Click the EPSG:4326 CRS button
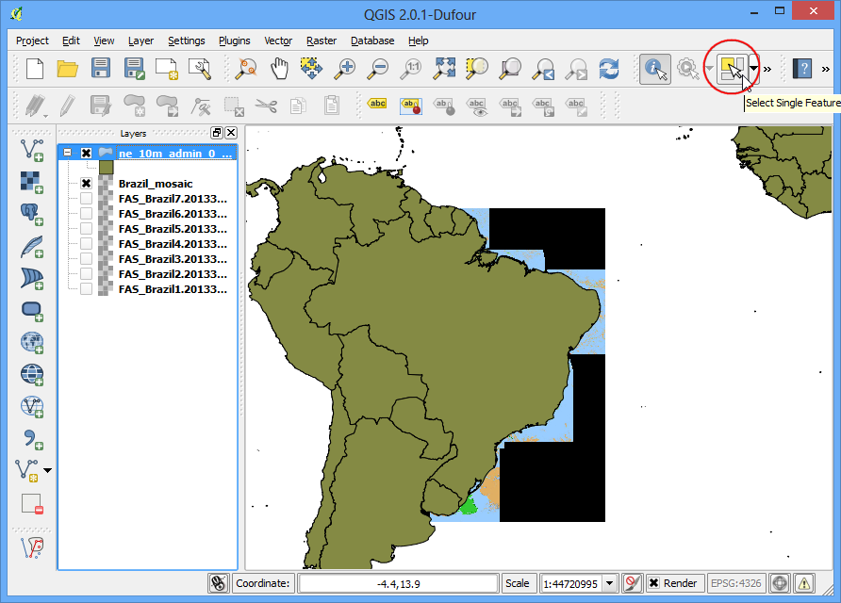 click(735, 583)
